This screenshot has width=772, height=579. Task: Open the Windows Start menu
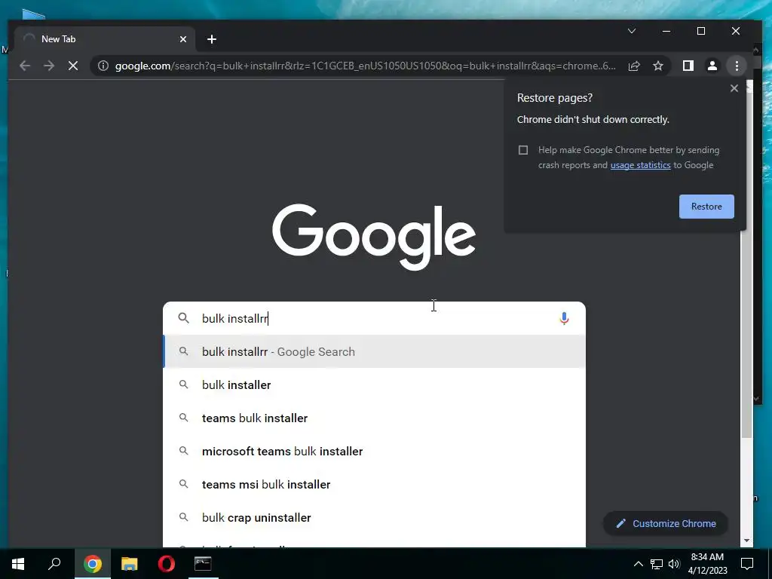pyautogui.click(x=18, y=563)
